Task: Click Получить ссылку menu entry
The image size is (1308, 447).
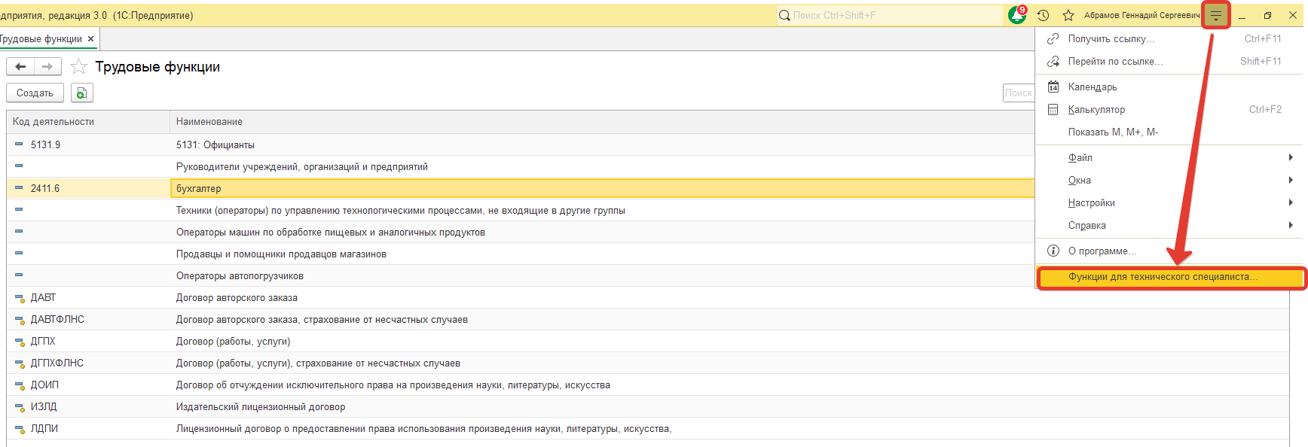Action: point(1111,38)
